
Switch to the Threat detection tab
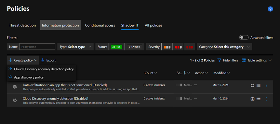coord(22,25)
